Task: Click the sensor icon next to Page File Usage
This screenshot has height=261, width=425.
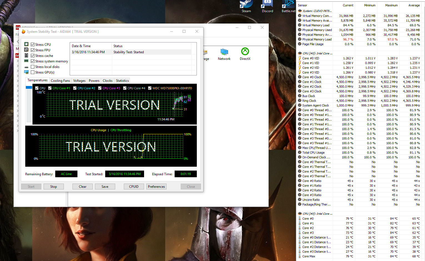Action: (x=300, y=44)
